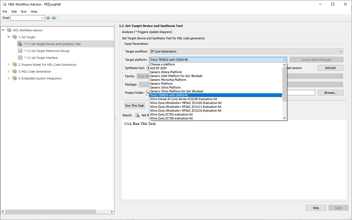Click icon of task 1.1 Set Target Device

(20, 44)
